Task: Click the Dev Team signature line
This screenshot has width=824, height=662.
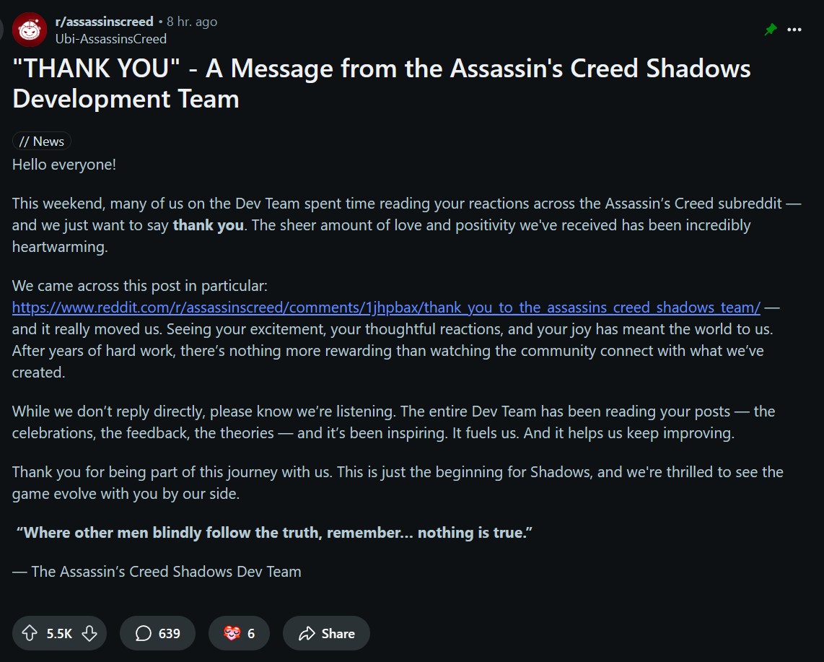Action: (x=157, y=572)
